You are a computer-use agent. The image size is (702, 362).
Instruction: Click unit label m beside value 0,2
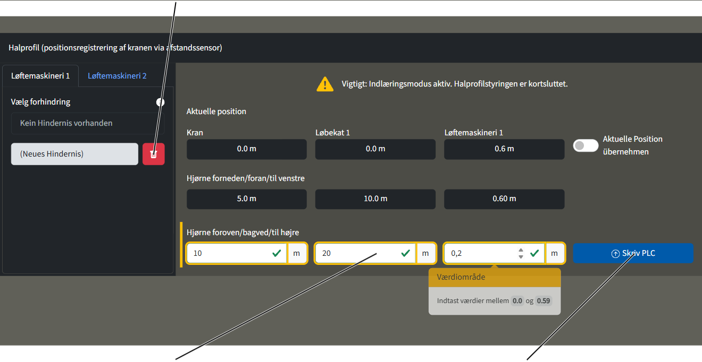click(554, 253)
